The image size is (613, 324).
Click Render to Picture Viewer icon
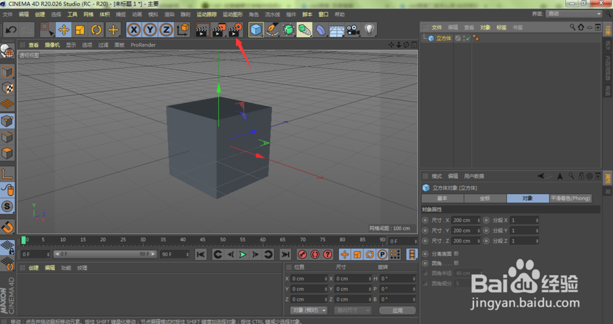click(219, 29)
